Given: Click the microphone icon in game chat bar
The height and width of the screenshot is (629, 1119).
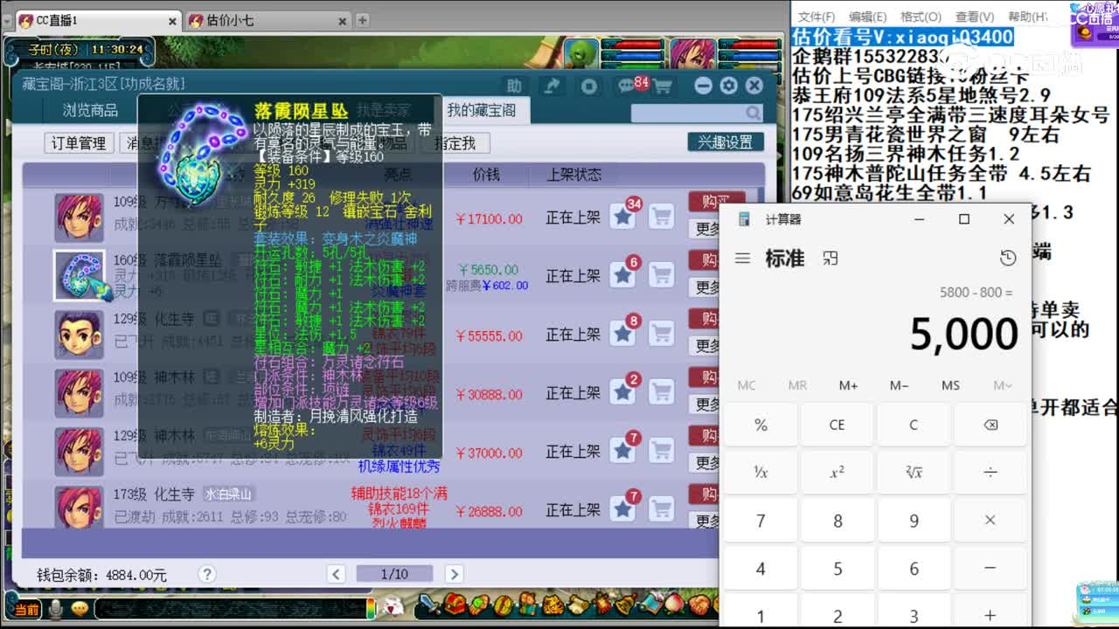Looking at the screenshot, I should [56, 608].
